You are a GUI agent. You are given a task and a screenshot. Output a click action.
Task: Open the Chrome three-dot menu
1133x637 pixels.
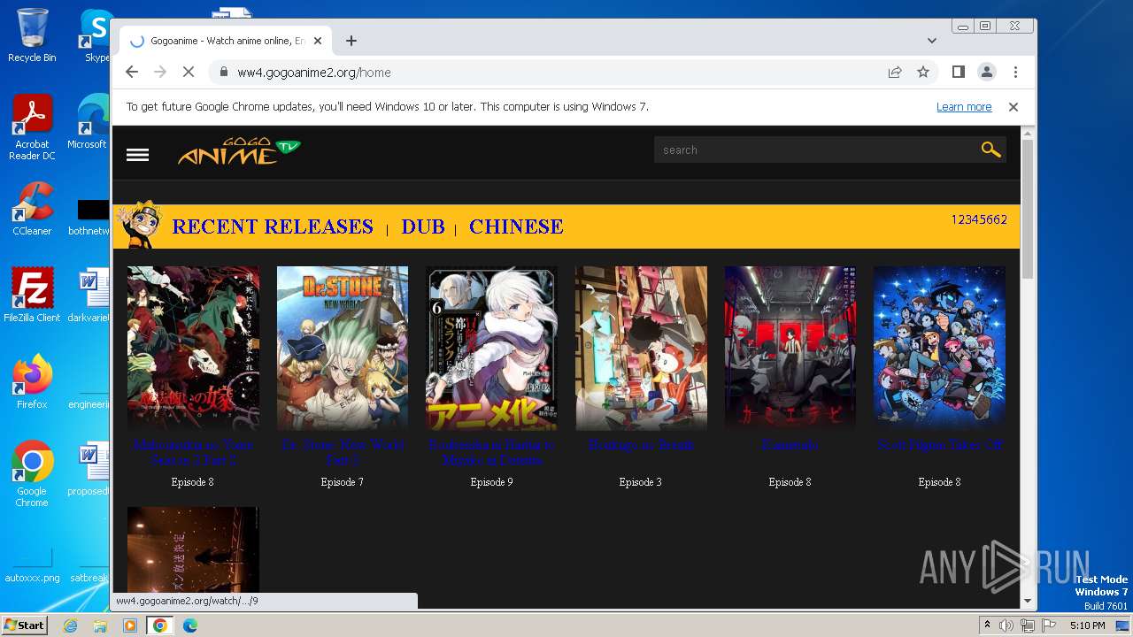pyautogui.click(x=1015, y=73)
